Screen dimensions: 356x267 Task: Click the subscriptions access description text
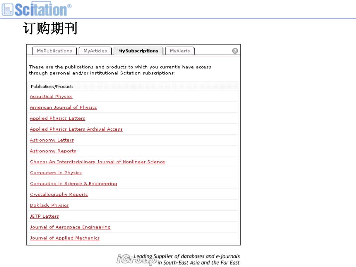coord(120,70)
